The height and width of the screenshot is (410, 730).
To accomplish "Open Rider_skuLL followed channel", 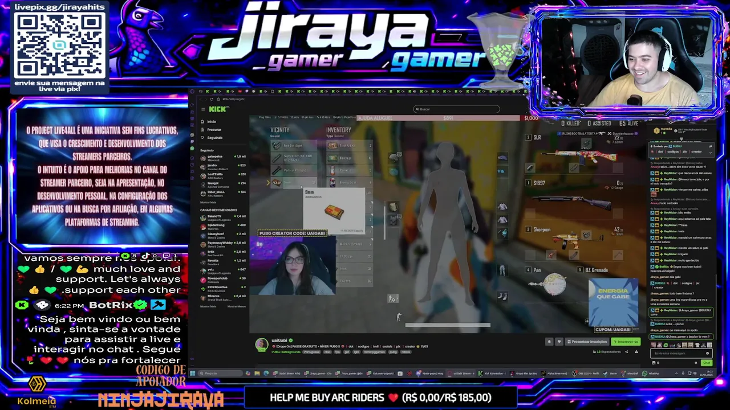I will [224, 194].
